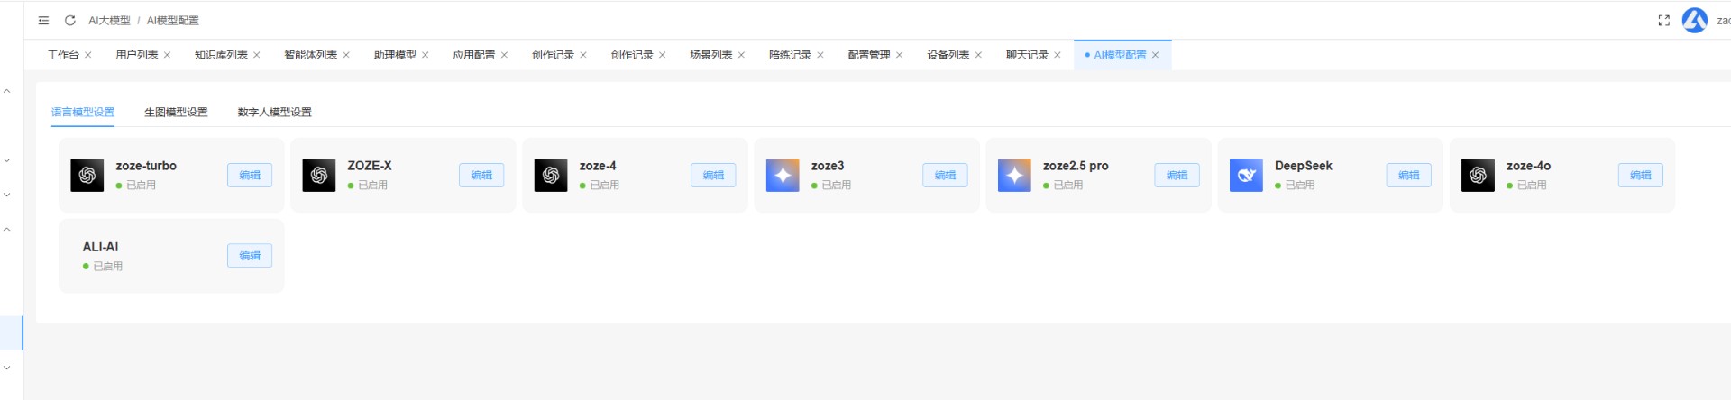1731x400 pixels.
Task: Close the 知识库列表 tab
Action: click(257, 55)
